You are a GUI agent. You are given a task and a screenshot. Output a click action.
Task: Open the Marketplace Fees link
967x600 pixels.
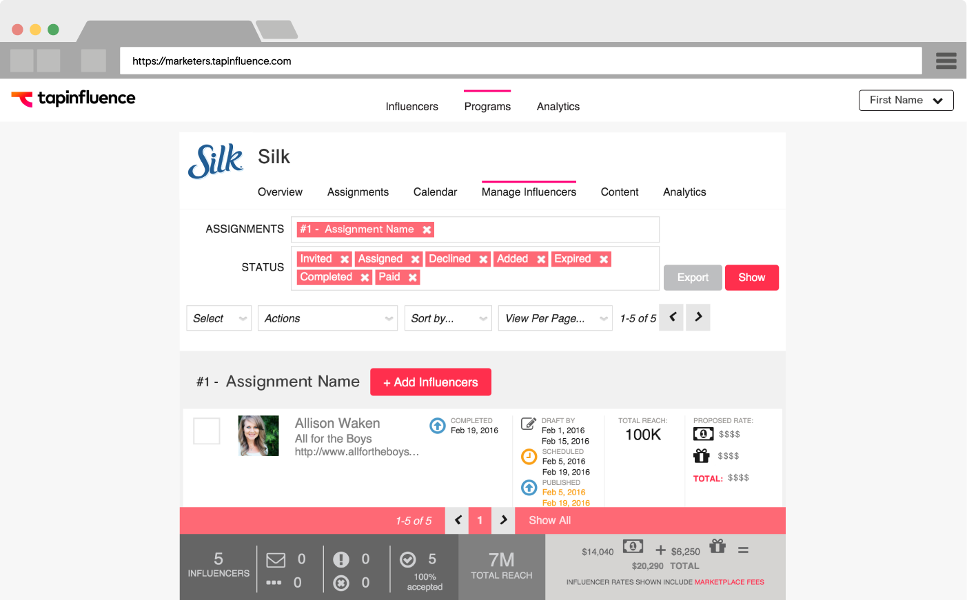[x=729, y=582]
